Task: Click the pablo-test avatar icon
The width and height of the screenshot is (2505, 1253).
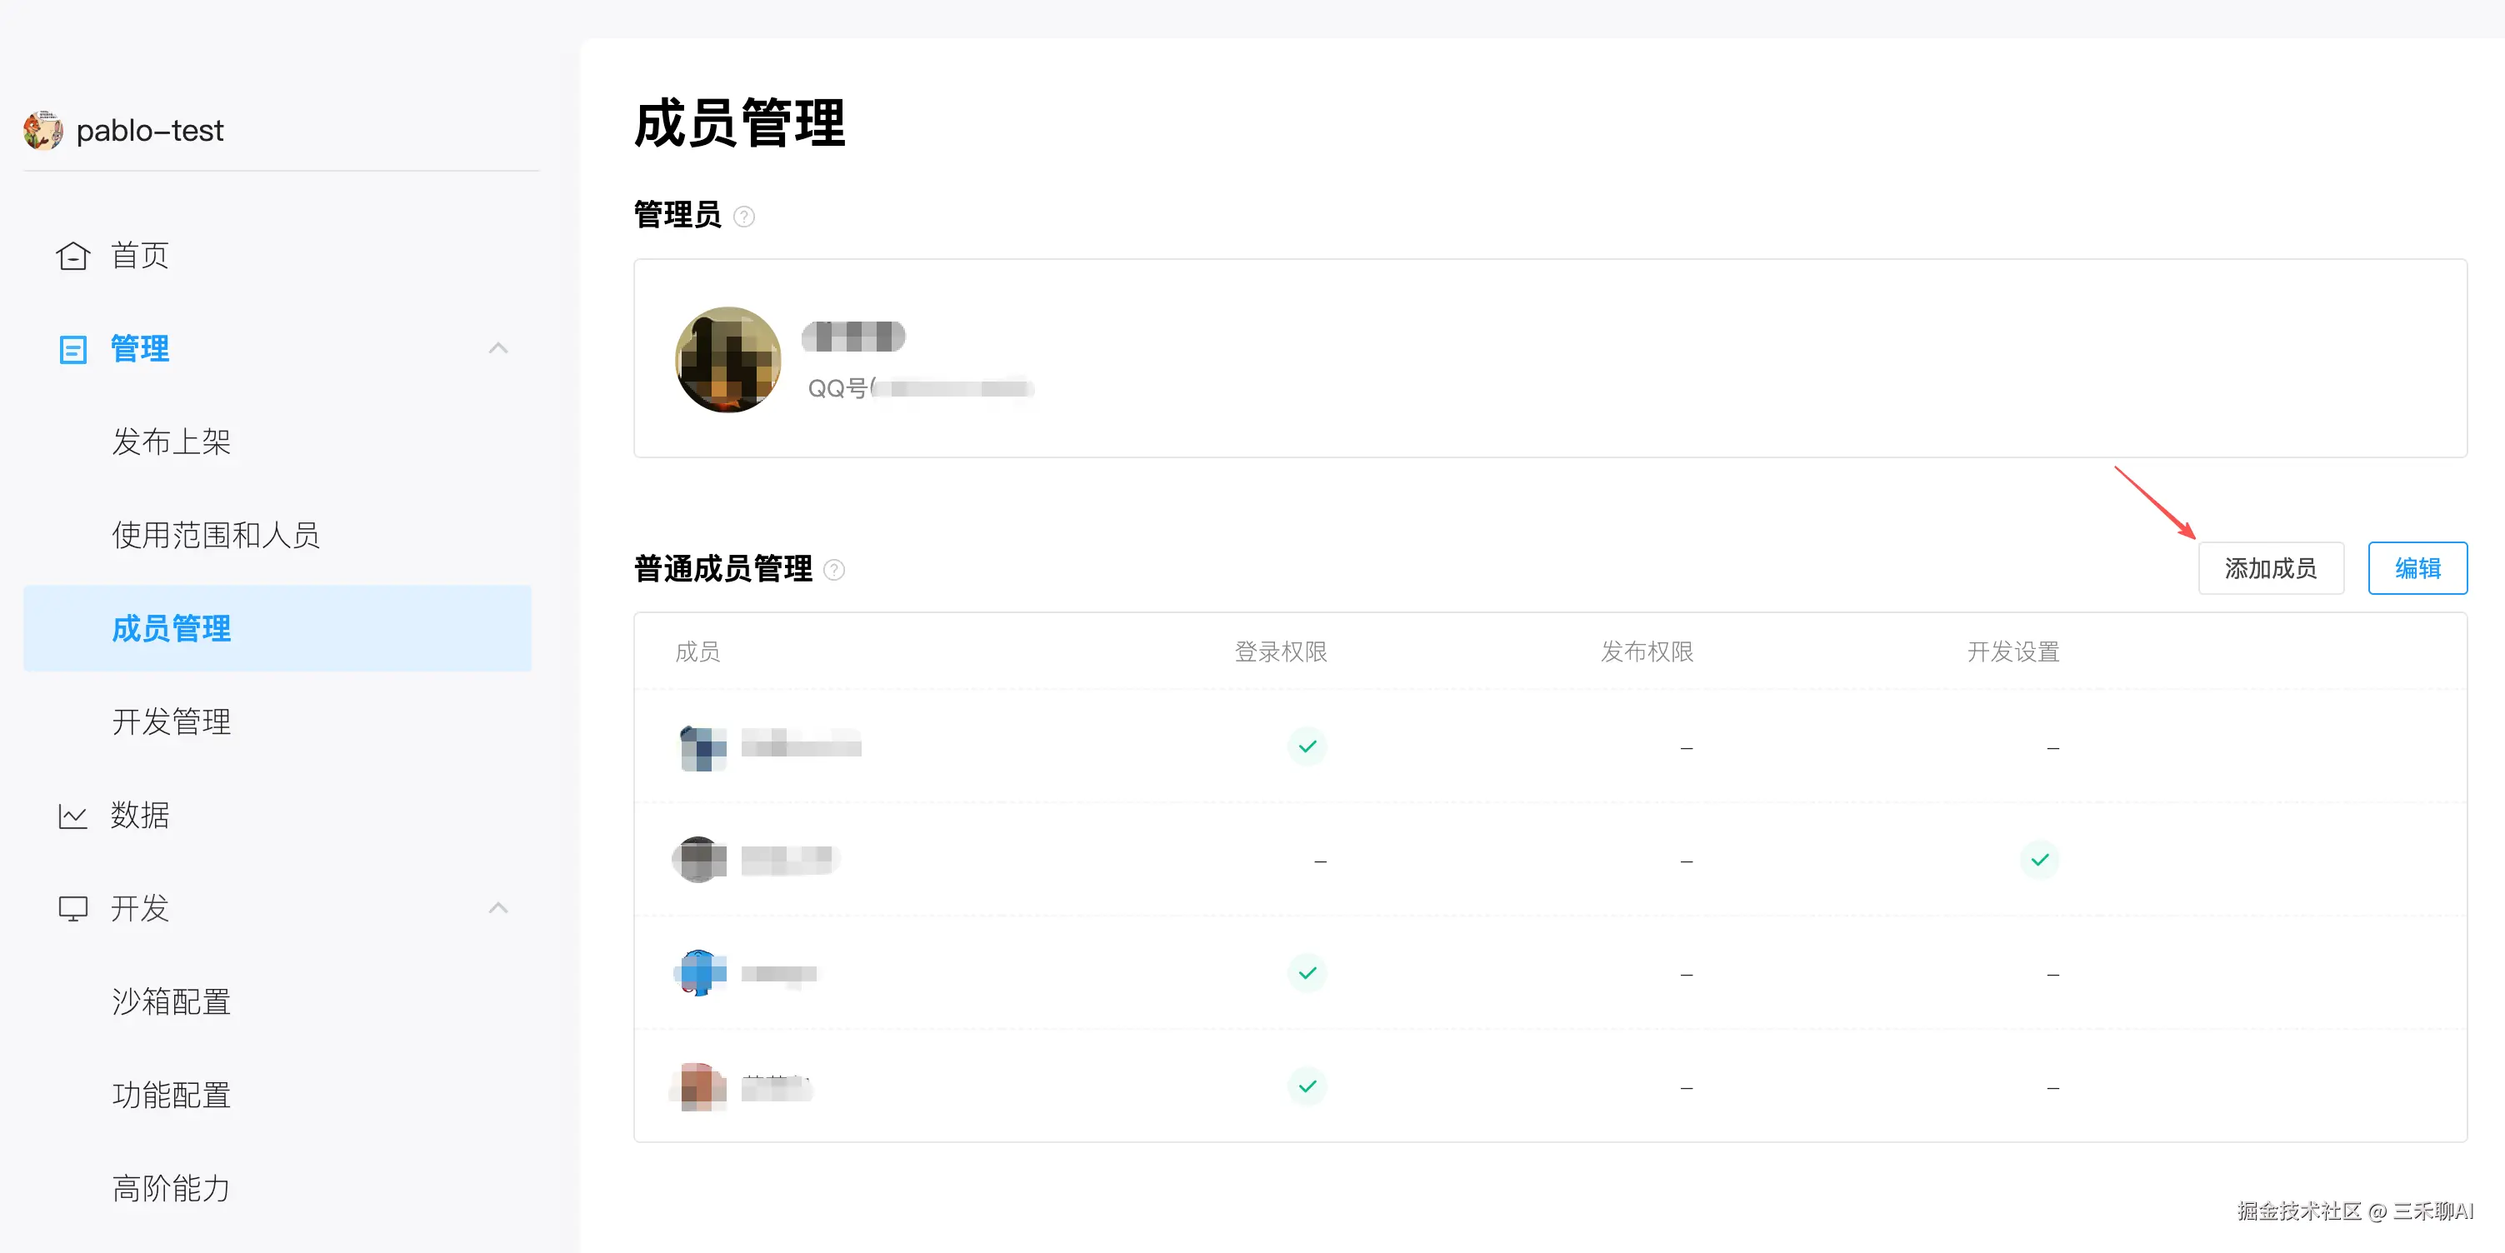Action: pyautogui.click(x=42, y=130)
